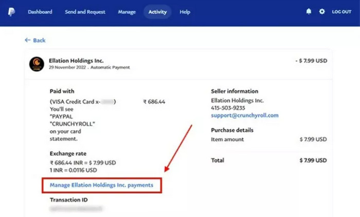
Task: Switch to the Activity tab
Action: pyautogui.click(x=157, y=12)
